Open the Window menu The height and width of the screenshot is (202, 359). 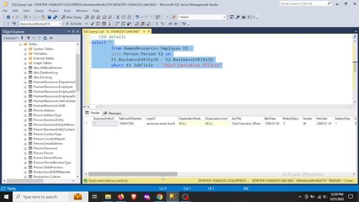[81, 11]
